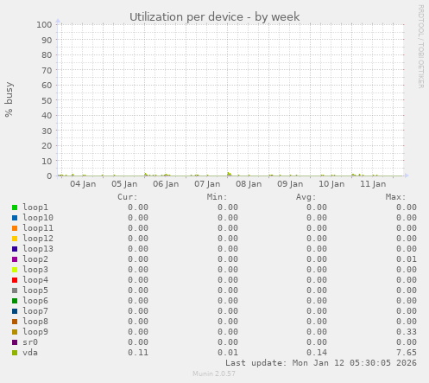Click the sr0 dark purple swatch
Image resolution: width=429 pixels, height=383 pixels.
click(x=15, y=342)
